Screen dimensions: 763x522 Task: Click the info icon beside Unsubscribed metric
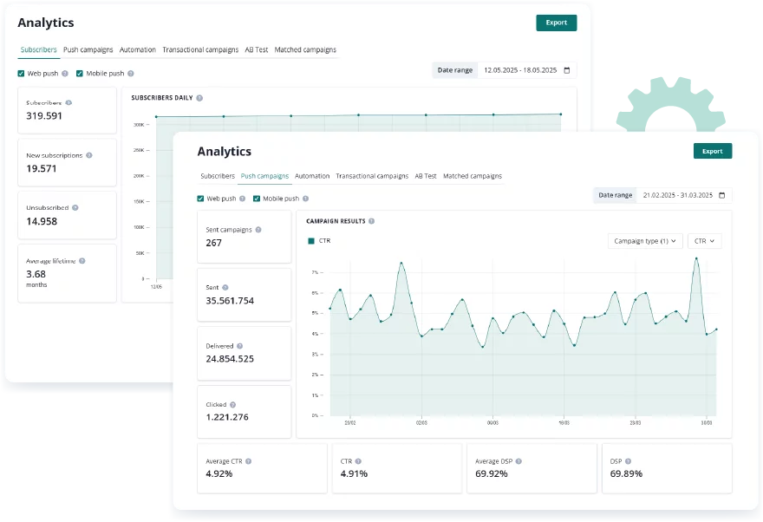[x=75, y=207]
